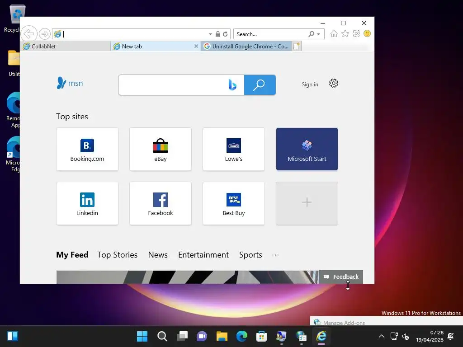The height and width of the screenshot is (347, 463).
Task: Click the blue search magnifier button
Action: pos(260,85)
